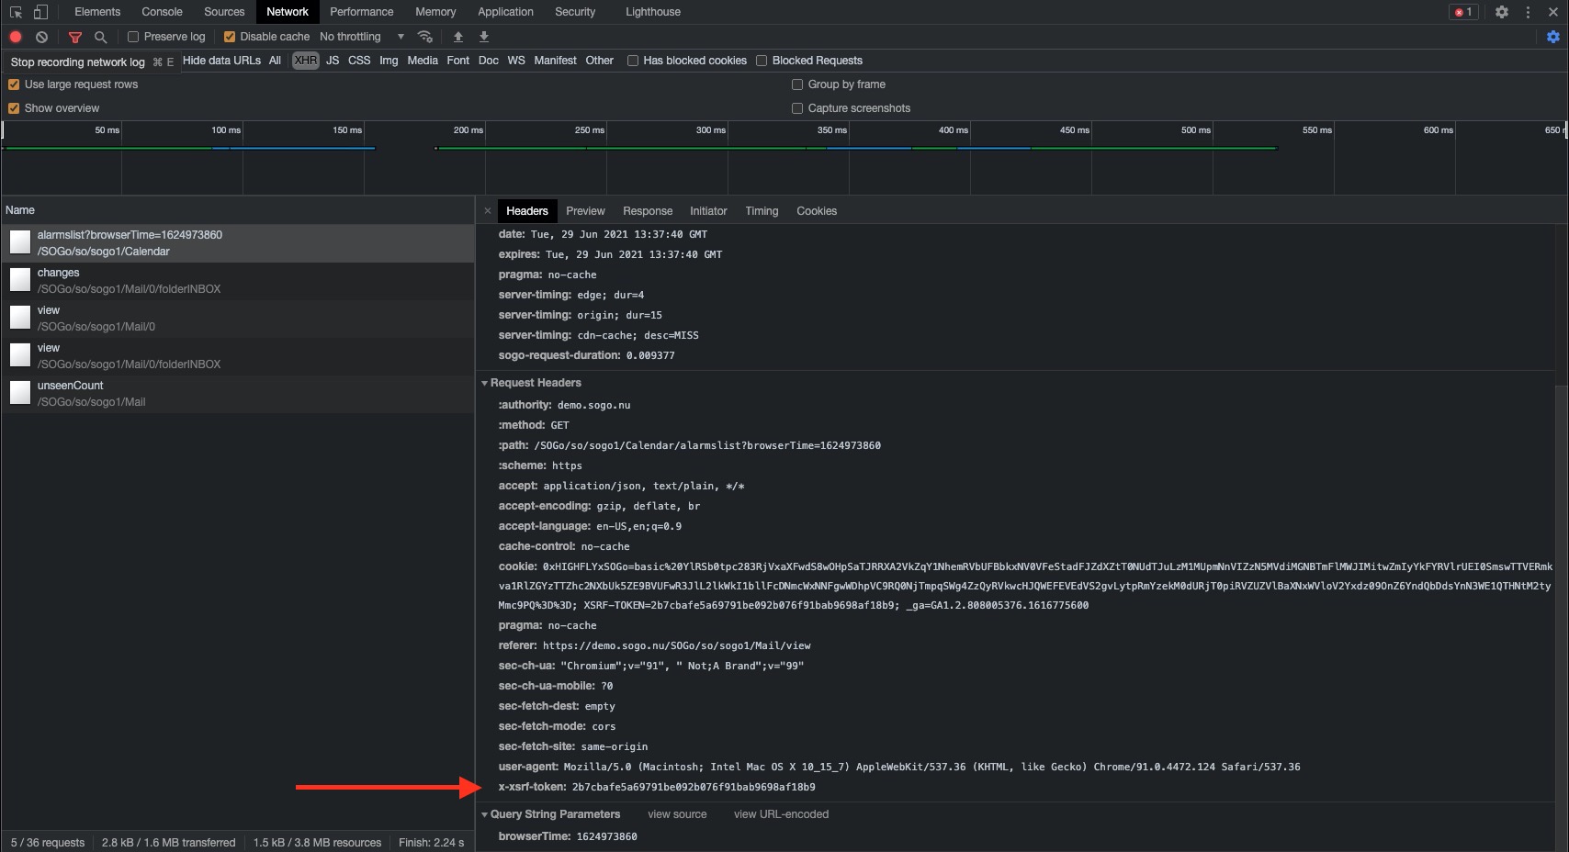
Task: Open network conditions wifi icon
Action: [x=424, y=37]
